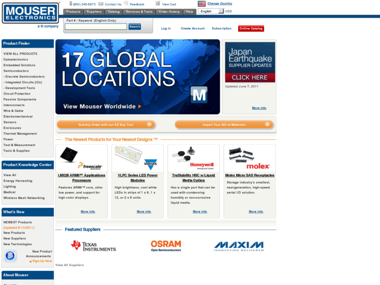Screen dimensions: 380x285
Task: Click More Info under Japan Earthquake update
Action: click(x=259, y=108)
